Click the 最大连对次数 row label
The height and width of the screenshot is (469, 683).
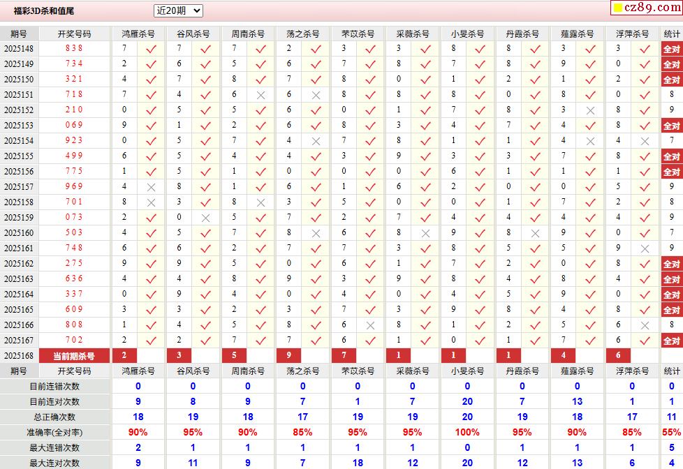54,463
